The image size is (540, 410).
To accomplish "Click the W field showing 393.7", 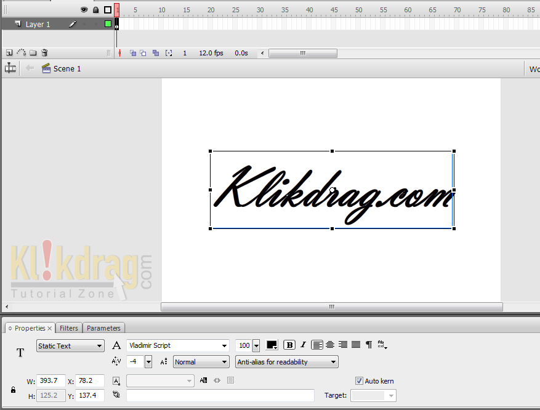I will (51, 380).
